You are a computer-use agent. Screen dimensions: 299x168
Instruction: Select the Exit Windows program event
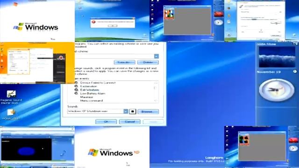(x=90, y=90)
